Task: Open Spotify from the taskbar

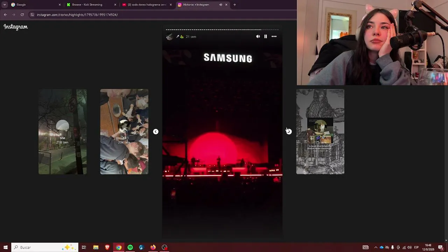Action: (x=130, y=247)
